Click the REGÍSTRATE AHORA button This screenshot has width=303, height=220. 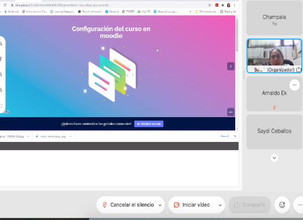tap(149, 124)
